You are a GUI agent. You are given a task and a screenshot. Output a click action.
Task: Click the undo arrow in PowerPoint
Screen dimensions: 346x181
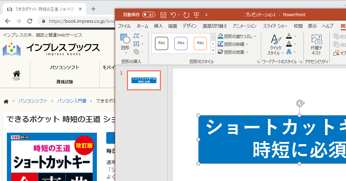[173, 15]
